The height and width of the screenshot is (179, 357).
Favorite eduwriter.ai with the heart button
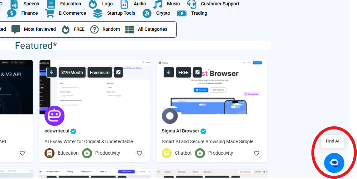(139, 153)
